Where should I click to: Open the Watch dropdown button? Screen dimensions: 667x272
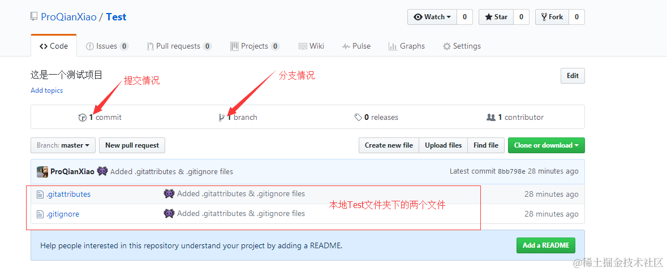tap(432, 17)
